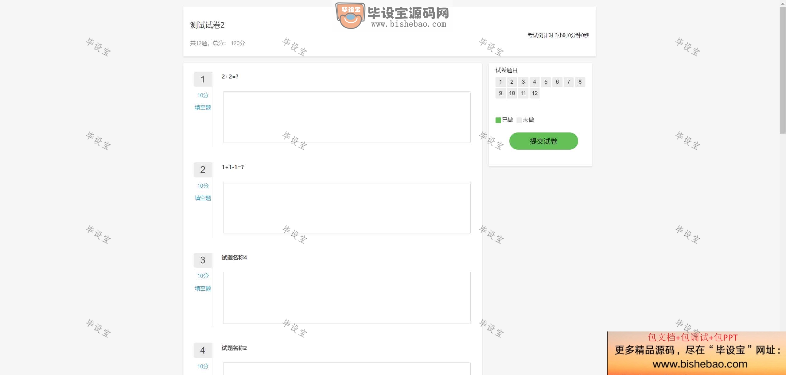786x375 pixels.
Task: Click answer box for question 2+2=?
Action: [347, 117]
